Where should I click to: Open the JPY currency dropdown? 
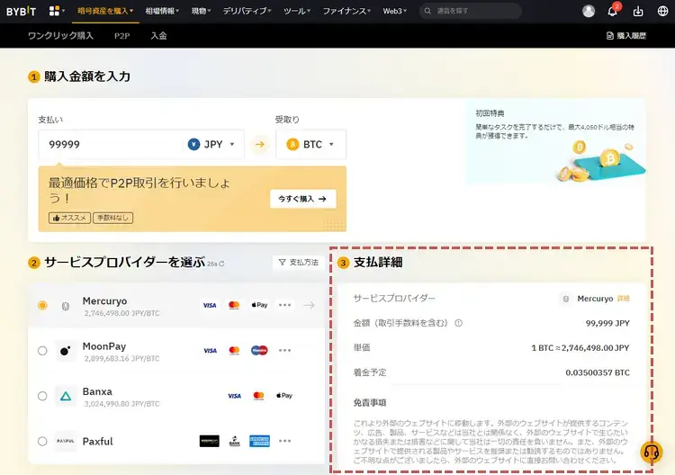click(x=211, y=145)
